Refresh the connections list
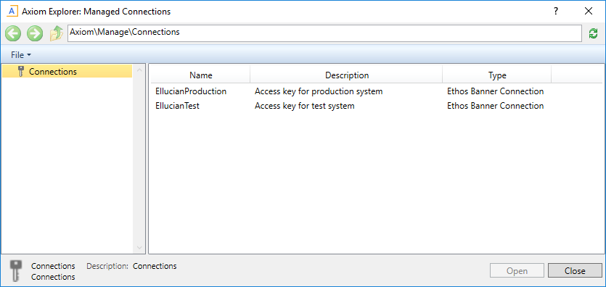 point(593,33)
